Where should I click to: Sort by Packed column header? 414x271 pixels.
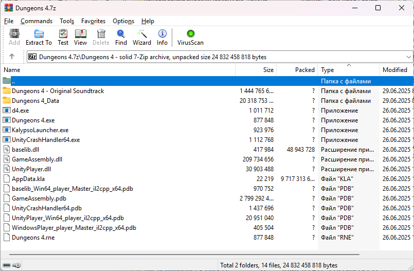coord(304,70)
